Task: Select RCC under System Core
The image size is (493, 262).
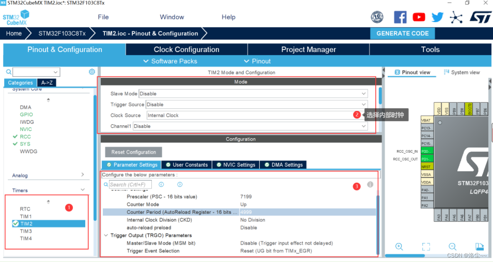Action: coord(25,137)
